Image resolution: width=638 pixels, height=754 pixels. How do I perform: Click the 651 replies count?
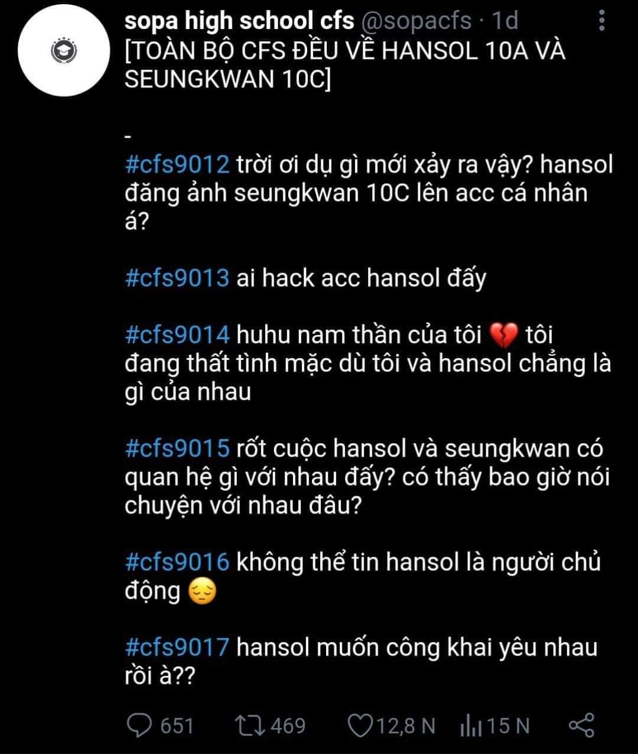click(177, 726)
